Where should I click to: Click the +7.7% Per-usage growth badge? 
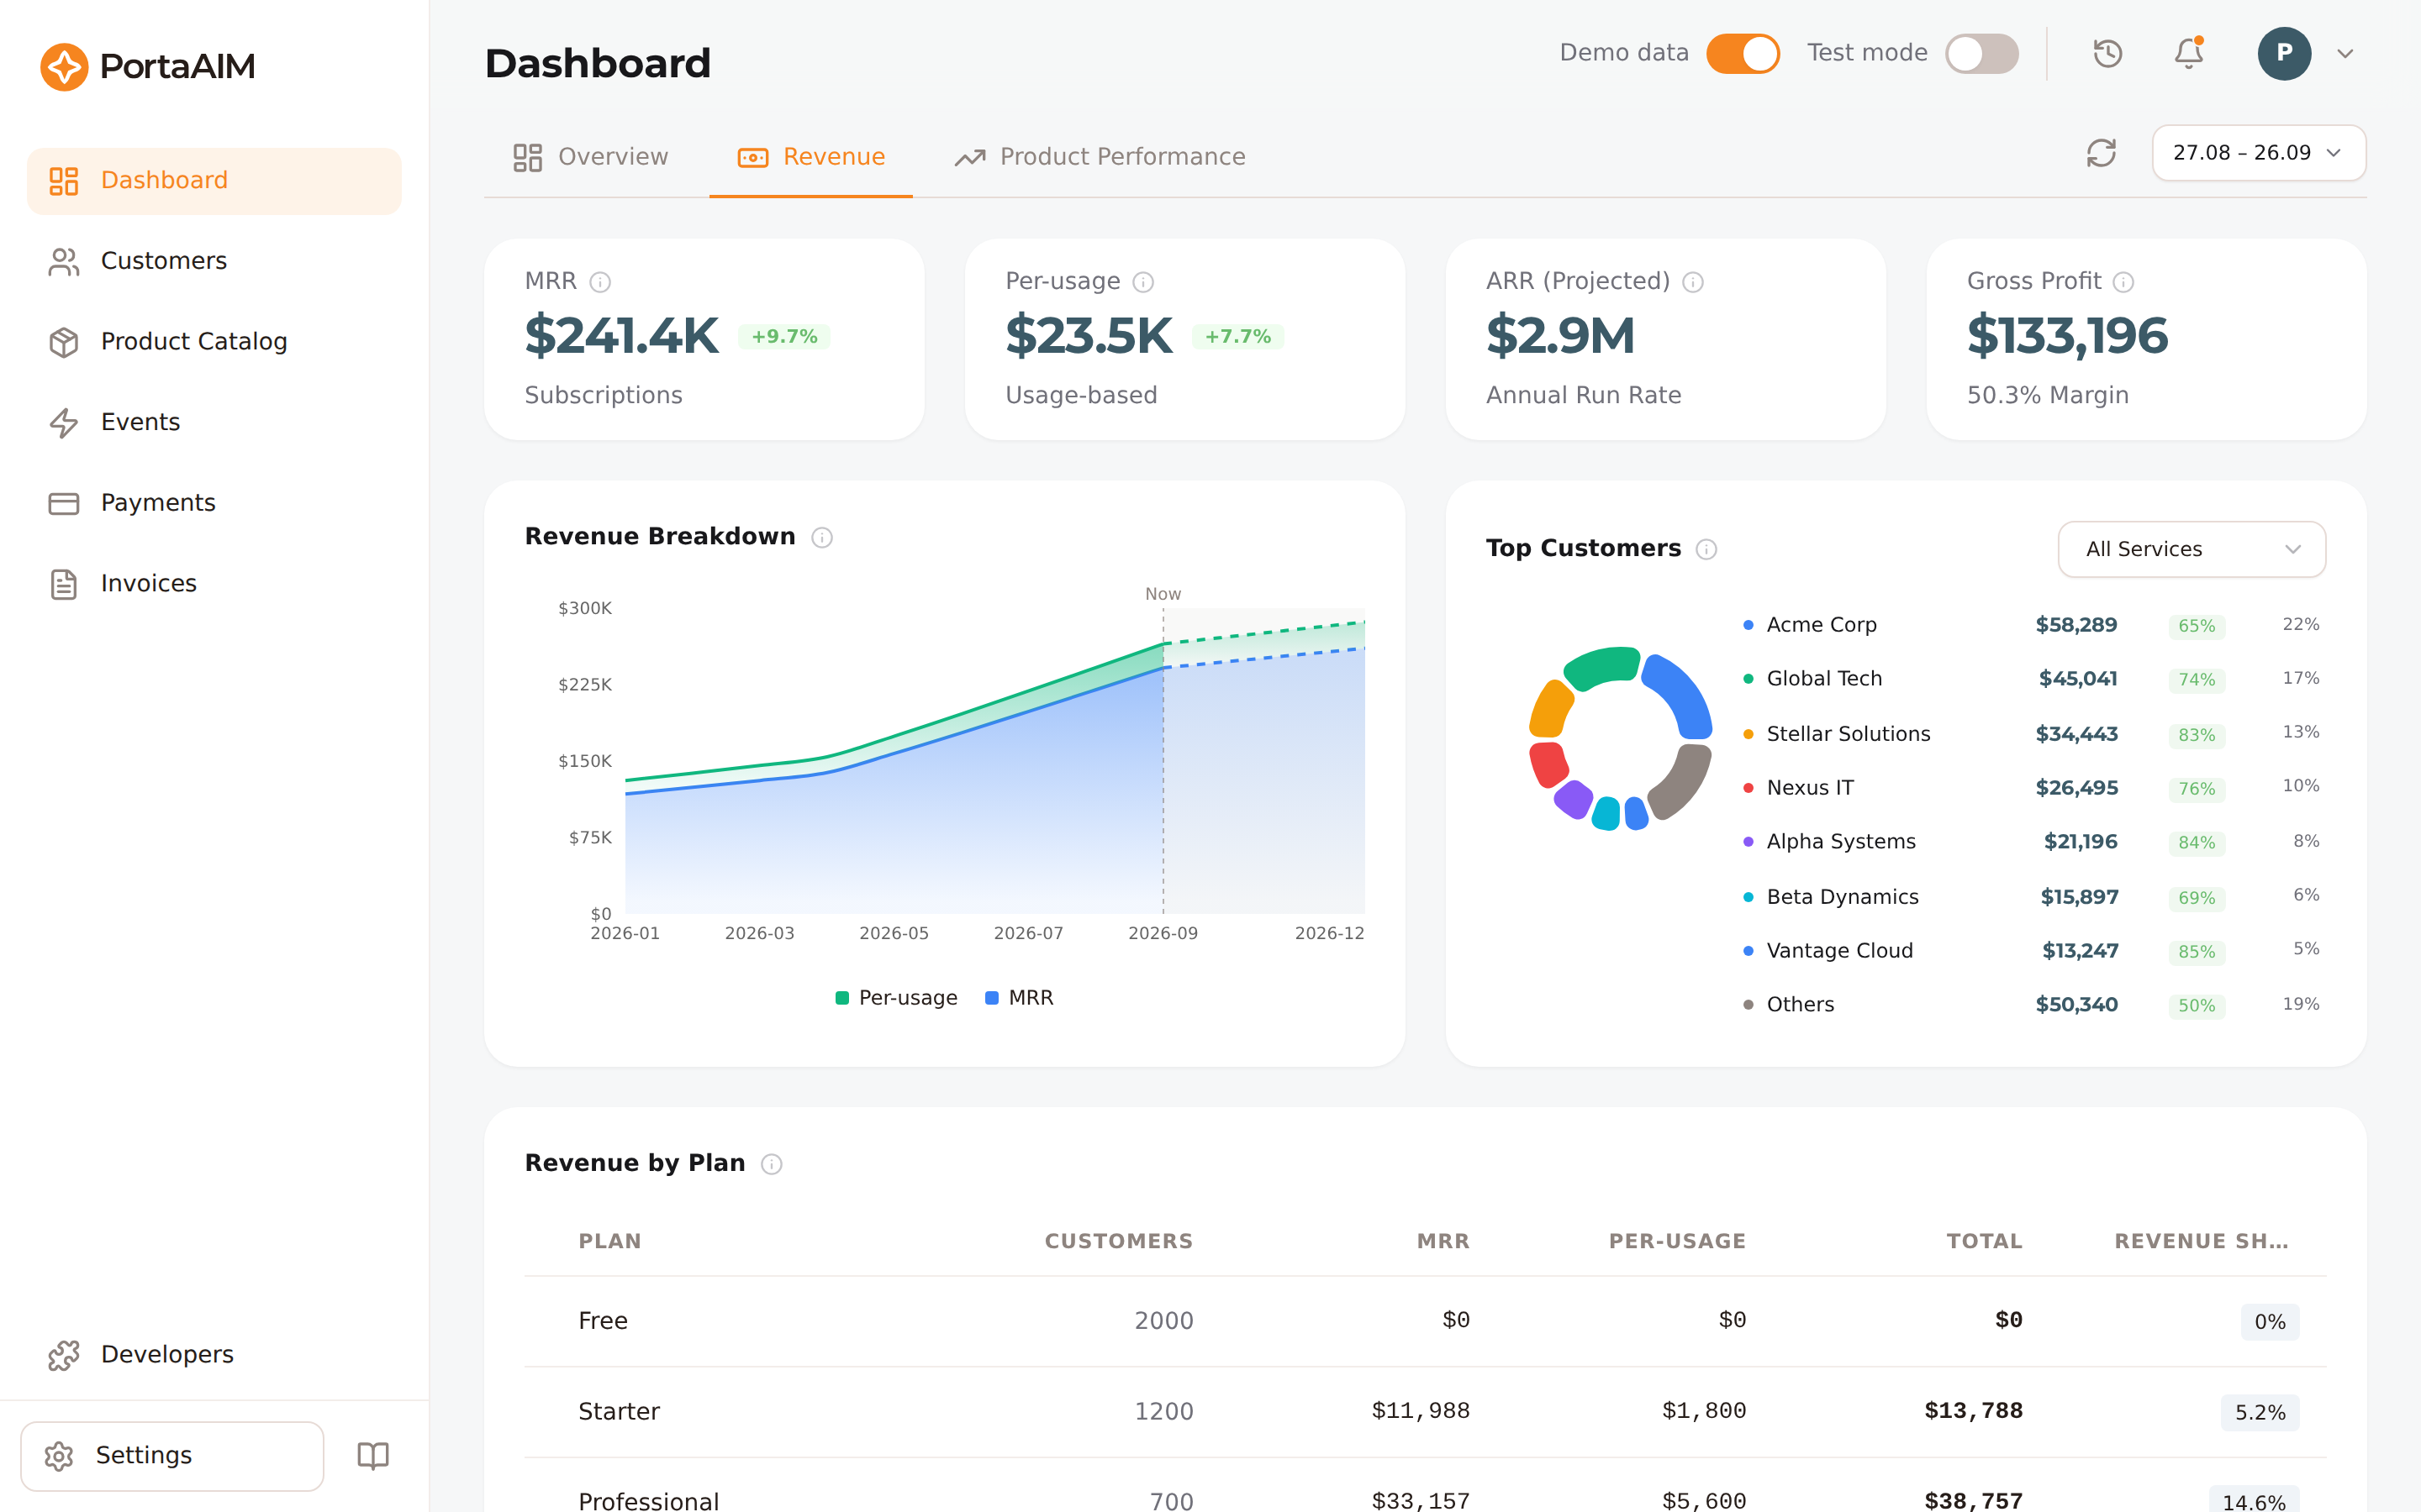(x=1237, y=337)
